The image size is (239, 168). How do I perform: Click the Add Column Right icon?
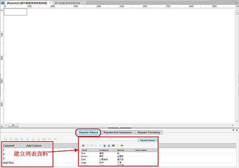[39, 139]
